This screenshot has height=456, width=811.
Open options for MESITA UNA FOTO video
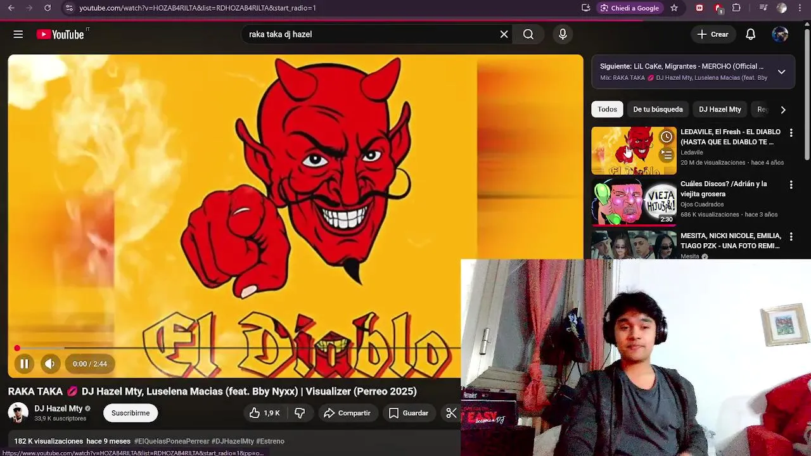coord(791,236)
